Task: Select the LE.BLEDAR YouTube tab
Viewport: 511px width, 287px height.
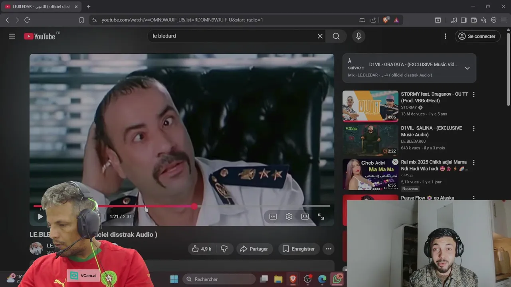Action: [x=41, y=7]
